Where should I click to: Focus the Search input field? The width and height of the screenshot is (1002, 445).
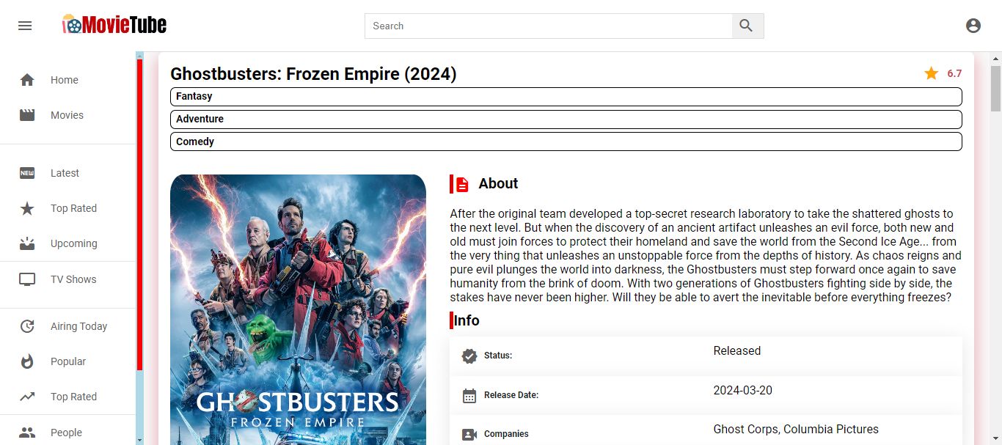click(x=549, y=26)
